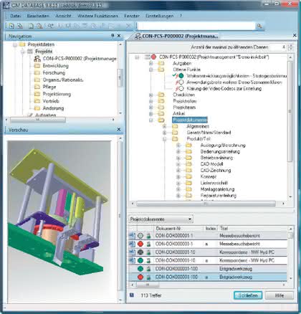Click the search-objects binoculars toolbar icon
Screen dimensions: 301x314
click(x=50, y=26)
